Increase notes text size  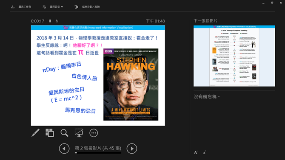coord(196,152)
